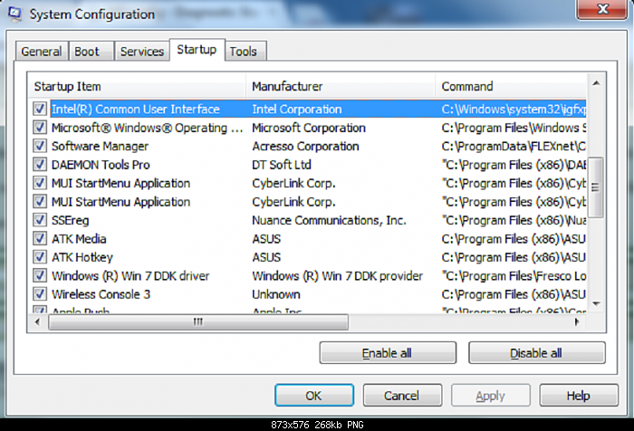Click the vertical scrollbar down arrow
The width and height of the screenshot is (634, 431).
pyautogui.click(x=596, y=303)
